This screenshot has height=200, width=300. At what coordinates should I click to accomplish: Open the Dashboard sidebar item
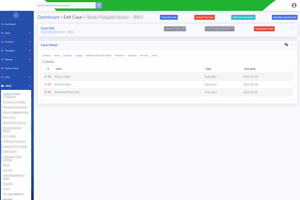click(x=10, y=24)
